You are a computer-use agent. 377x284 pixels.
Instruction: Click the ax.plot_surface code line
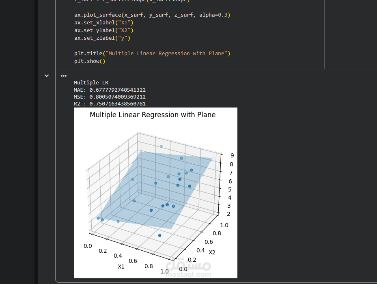tap(152, 15)
